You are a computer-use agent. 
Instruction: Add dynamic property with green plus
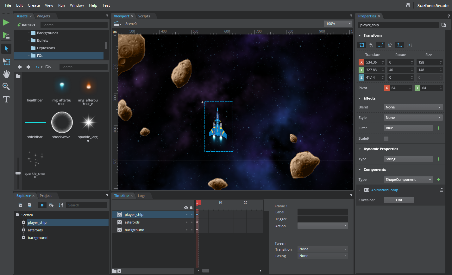438,159
